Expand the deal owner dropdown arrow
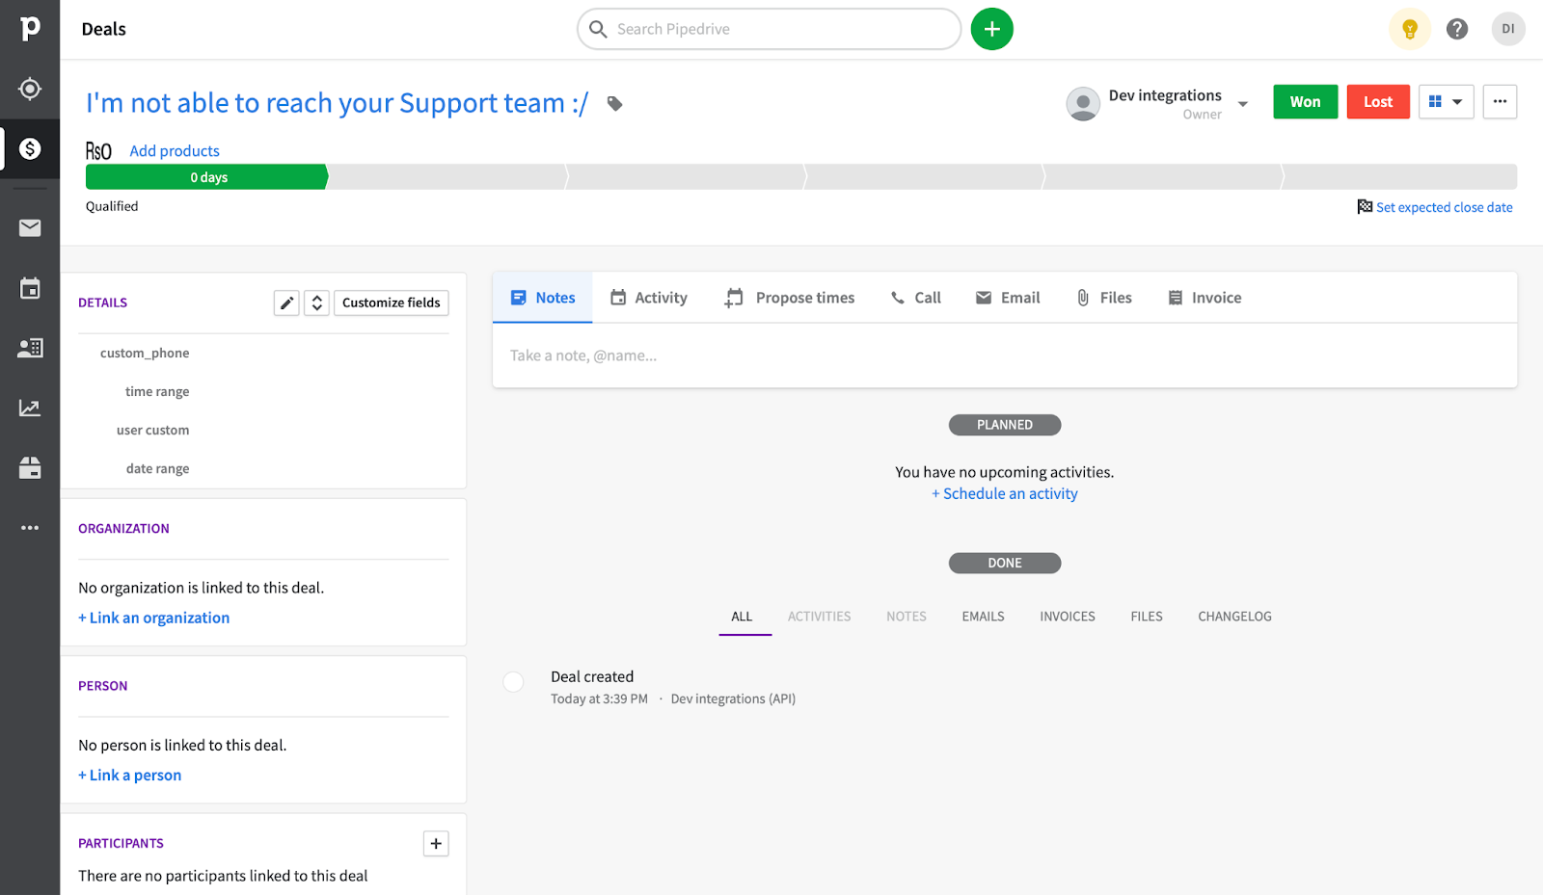1543x895 pixels. click(x=1243, y=104)
